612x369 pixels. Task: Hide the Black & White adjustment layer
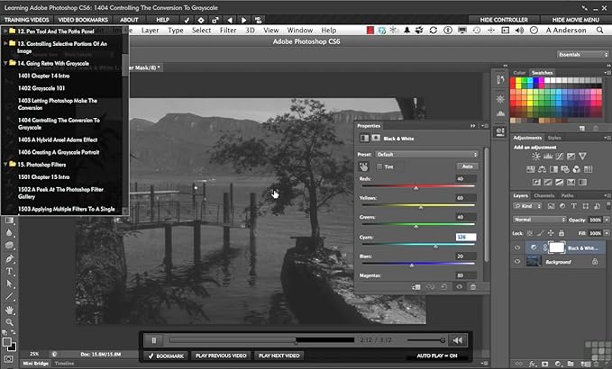(517, 247)
